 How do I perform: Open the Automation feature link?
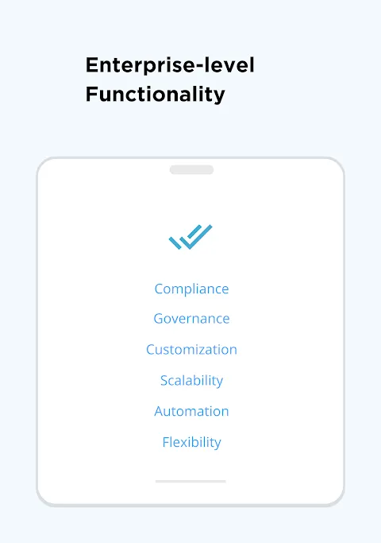[191, 411]
